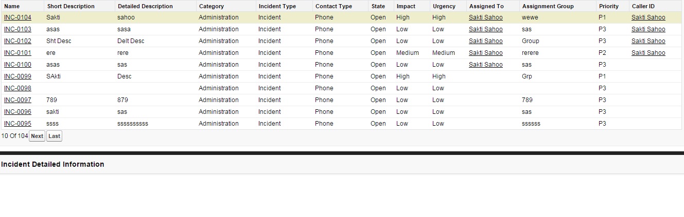Open incident INC-0098

click(17, 88)
